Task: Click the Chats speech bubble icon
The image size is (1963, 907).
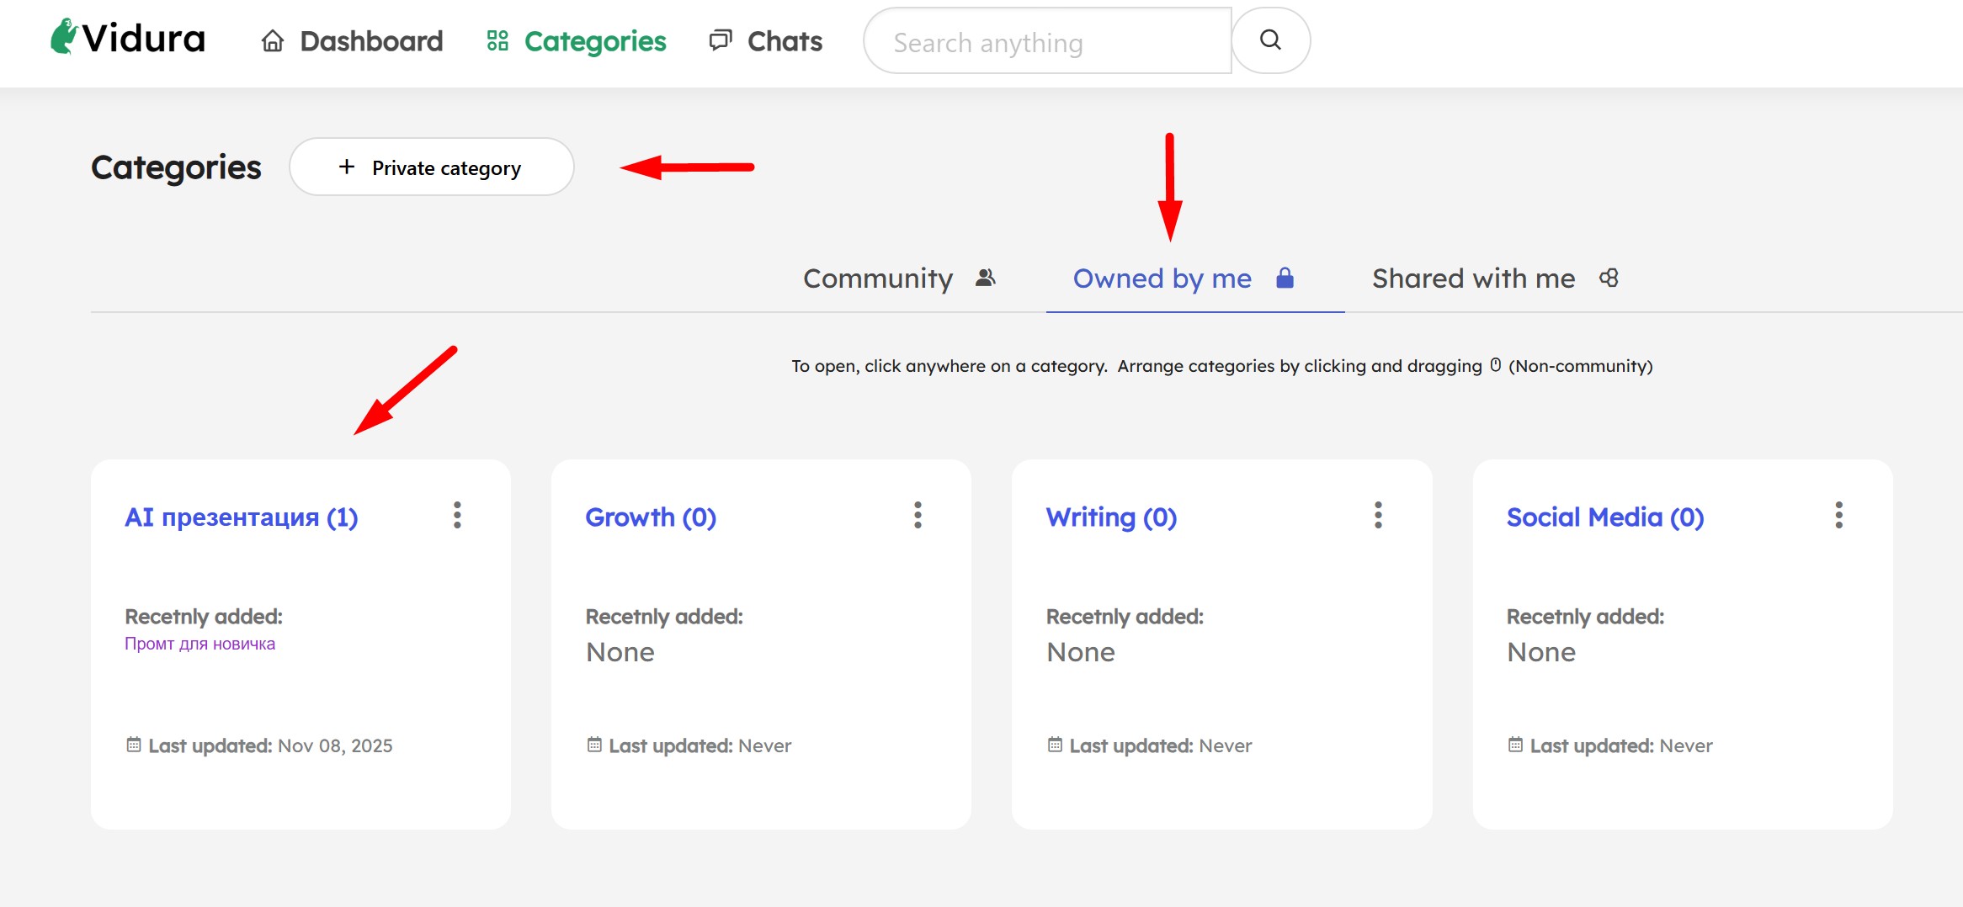Action: tap(720, 41)
